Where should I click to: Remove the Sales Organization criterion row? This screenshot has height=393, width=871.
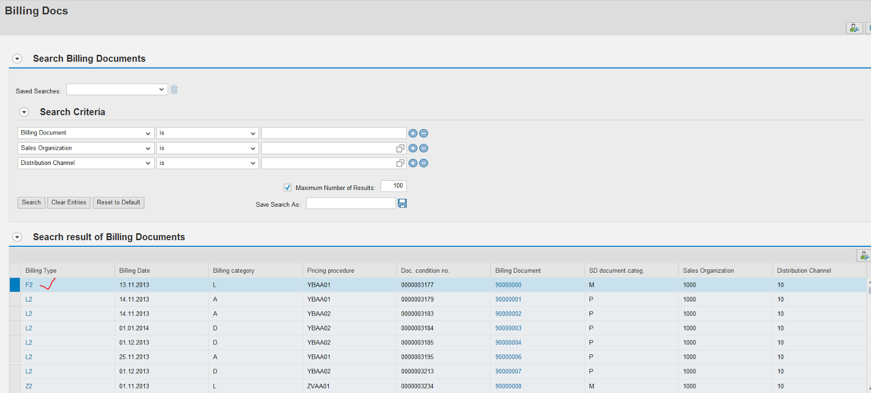click(x=424, y=148)
